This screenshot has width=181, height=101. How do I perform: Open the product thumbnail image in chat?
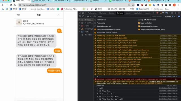pyautogui.click(x=19, y=22)
